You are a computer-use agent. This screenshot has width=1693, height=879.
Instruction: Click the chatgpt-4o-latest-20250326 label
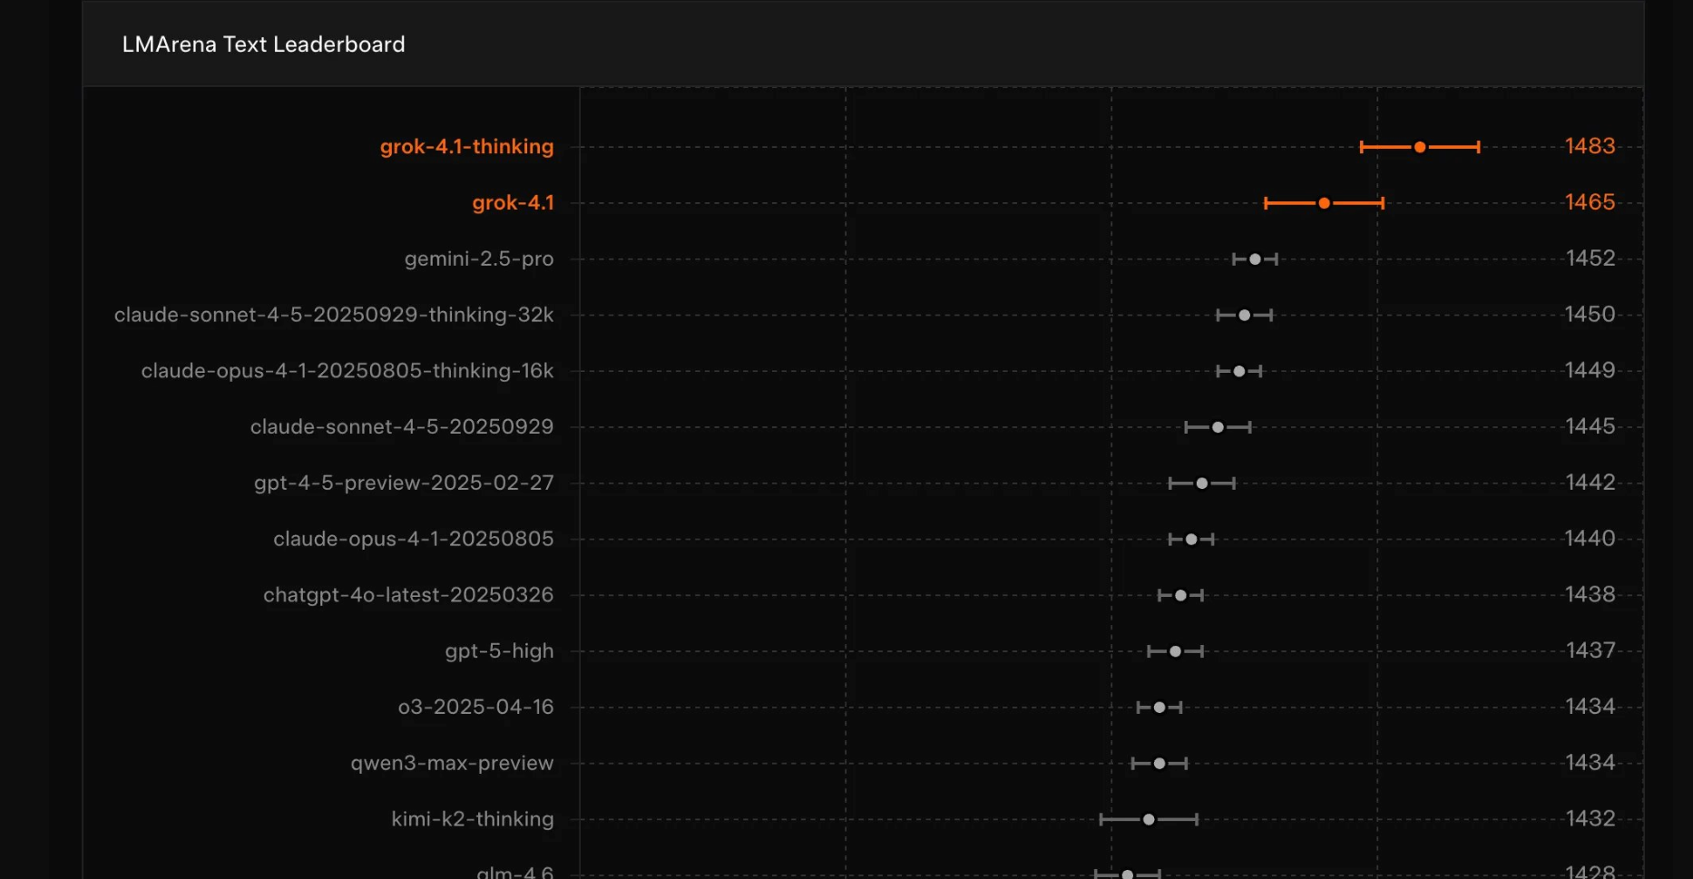408,595
